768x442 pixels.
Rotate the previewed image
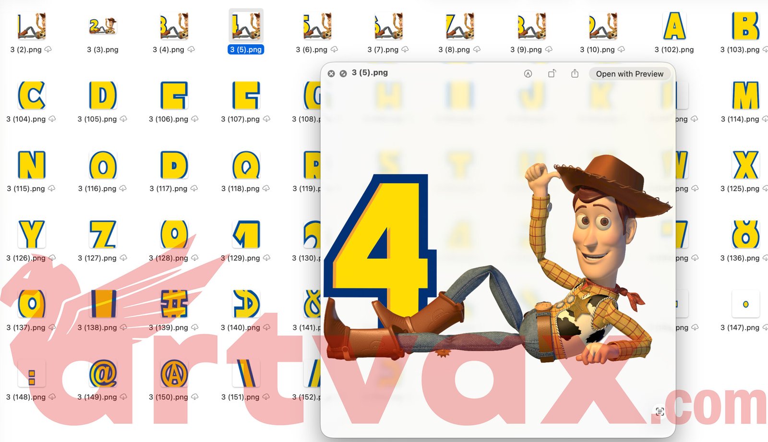coord(552,73)
